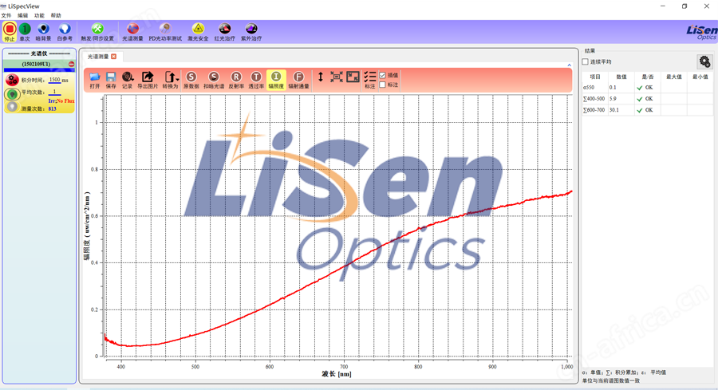718x390 pixels.
Task: Click vertical autoscale arrow icon
Action: 321,77
